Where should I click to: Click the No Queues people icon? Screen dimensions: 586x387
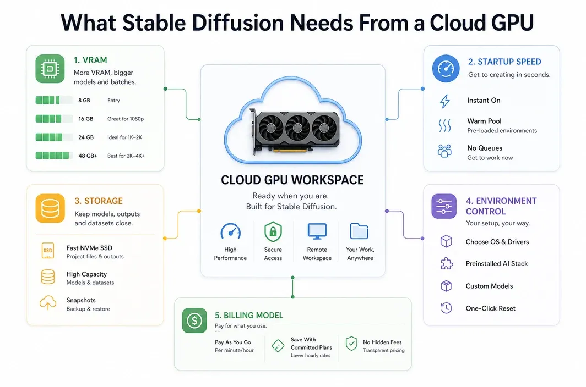pyautogui.click(x=444, y=151)
